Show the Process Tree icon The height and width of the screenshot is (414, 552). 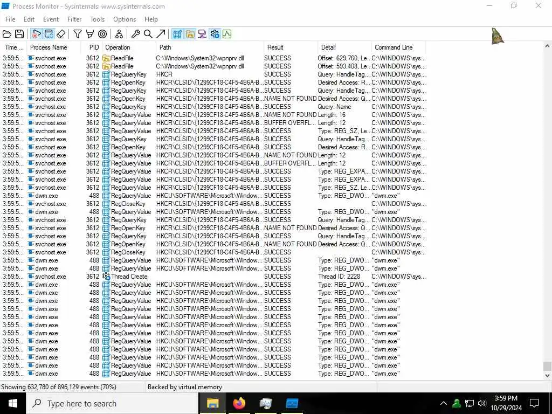[x=119, y=34]
